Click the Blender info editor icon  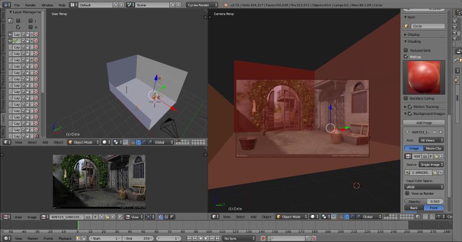click(5, 5)
